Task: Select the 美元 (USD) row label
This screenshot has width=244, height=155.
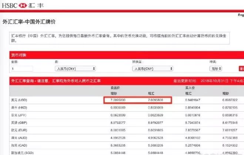Action: pyautogui.click(x=19, y=100)
